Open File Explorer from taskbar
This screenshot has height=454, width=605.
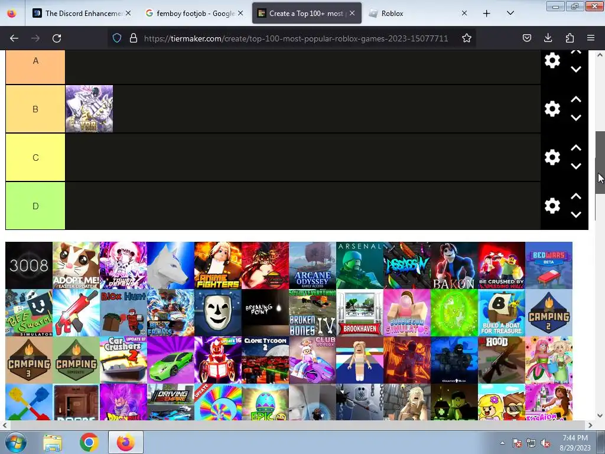click(53, 442)
